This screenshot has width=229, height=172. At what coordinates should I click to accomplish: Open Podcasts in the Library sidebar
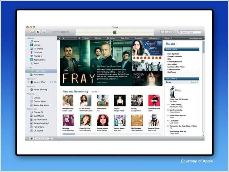36,52
